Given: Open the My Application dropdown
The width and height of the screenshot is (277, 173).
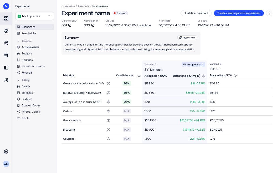Looking at the screenshot, I should point(34,16).
